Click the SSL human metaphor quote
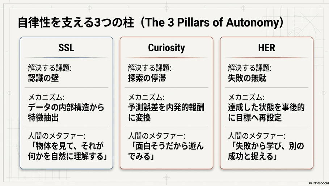329x186 pixels. coord(68,151)
